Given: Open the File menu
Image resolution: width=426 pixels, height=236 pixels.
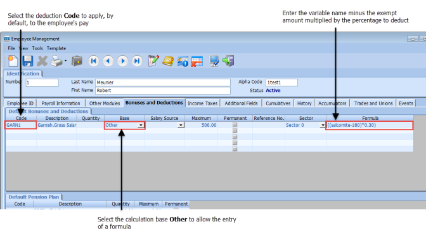Looking at the screenshot, I should [x=11, y=48].
